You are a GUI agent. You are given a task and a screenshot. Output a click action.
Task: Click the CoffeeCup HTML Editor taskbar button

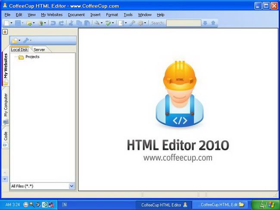(164, 205)
